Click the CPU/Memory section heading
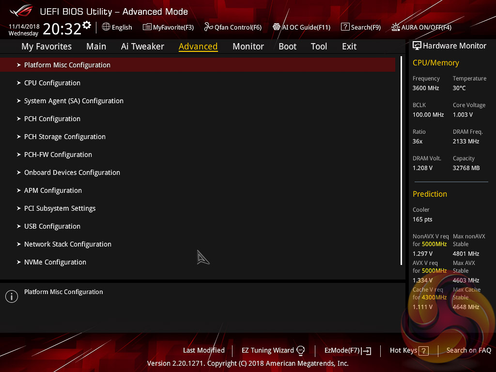496x372 pixels. [436, 63]
